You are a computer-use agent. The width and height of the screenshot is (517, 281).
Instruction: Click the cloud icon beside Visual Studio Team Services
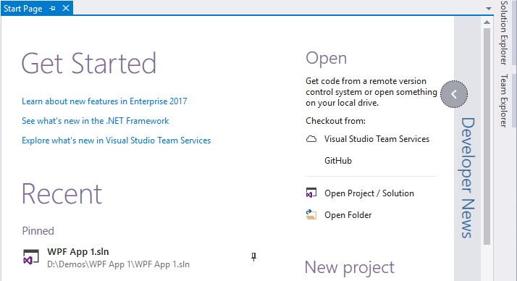coord(311,139)
